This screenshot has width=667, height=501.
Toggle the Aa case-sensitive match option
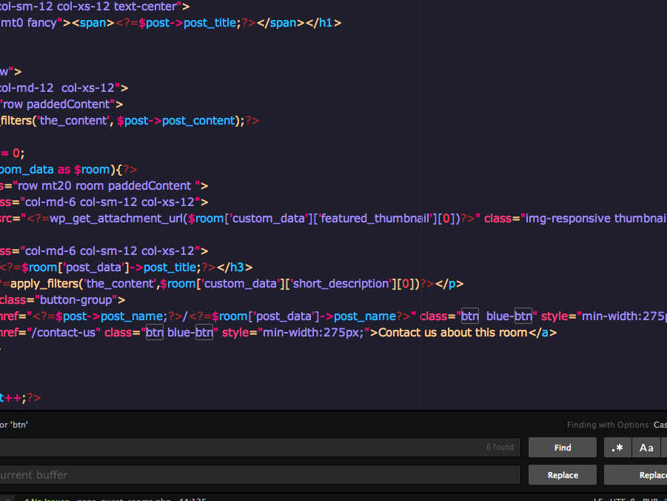646,448
